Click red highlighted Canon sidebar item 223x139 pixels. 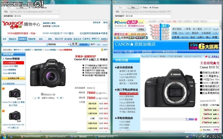tap(13, 63)
